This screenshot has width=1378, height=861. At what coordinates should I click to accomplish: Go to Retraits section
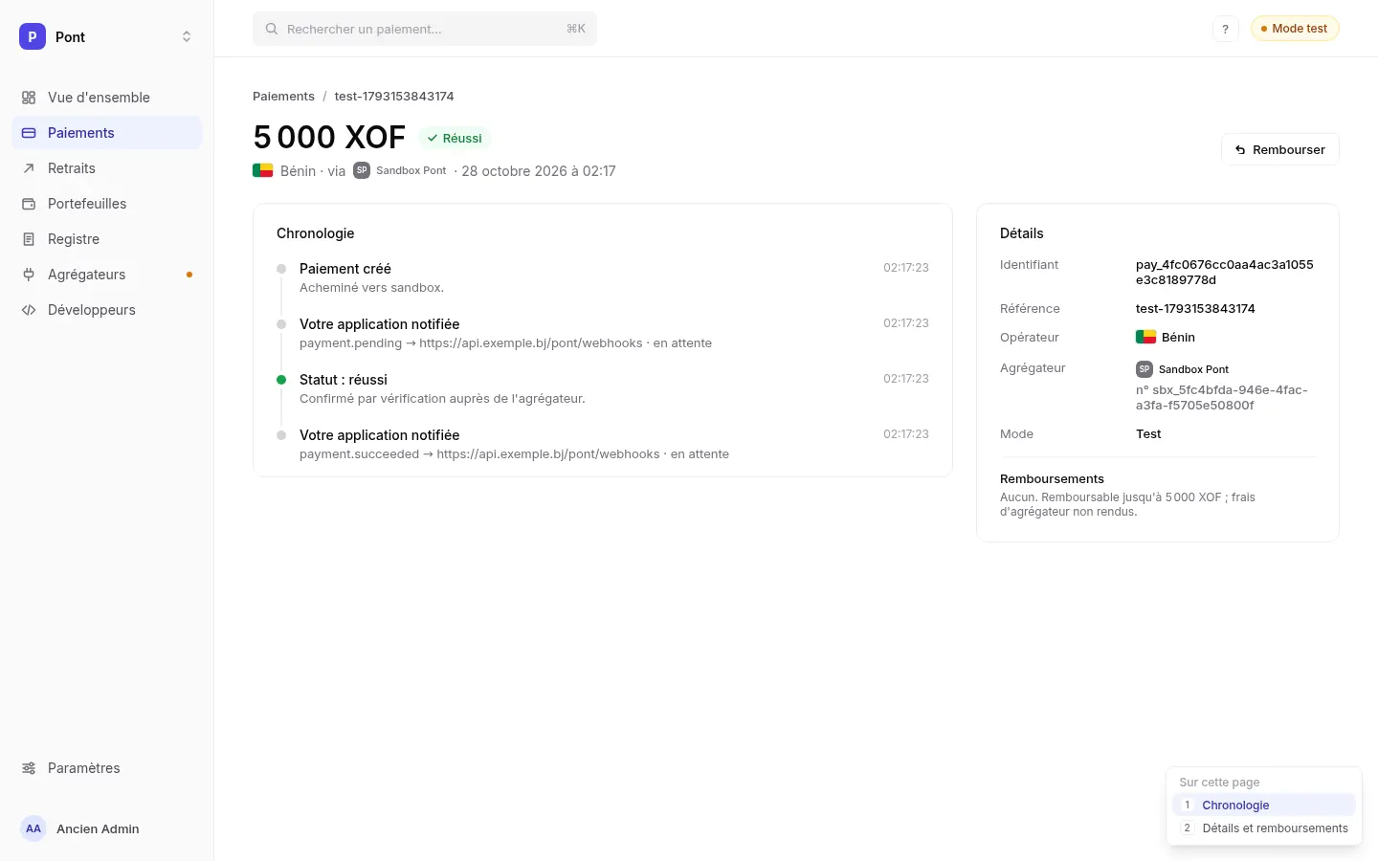[106, 168]
